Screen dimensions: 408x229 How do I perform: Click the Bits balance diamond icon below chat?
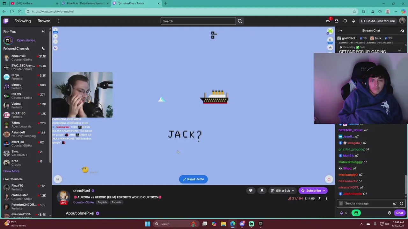coord(341,213)
